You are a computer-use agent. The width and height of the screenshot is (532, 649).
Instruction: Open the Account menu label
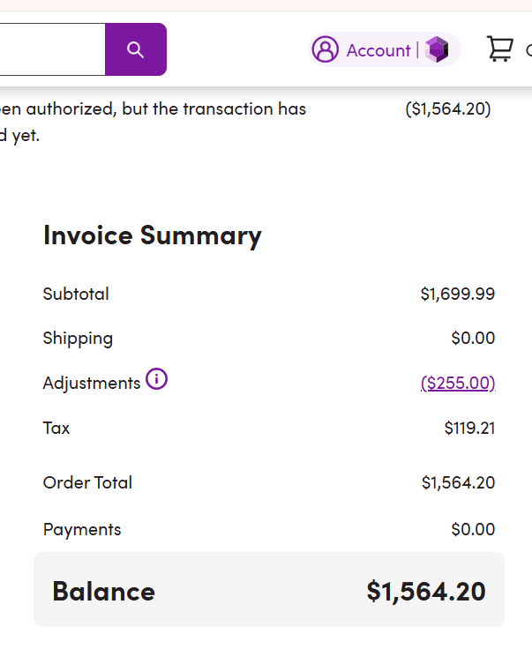(378, 50)
